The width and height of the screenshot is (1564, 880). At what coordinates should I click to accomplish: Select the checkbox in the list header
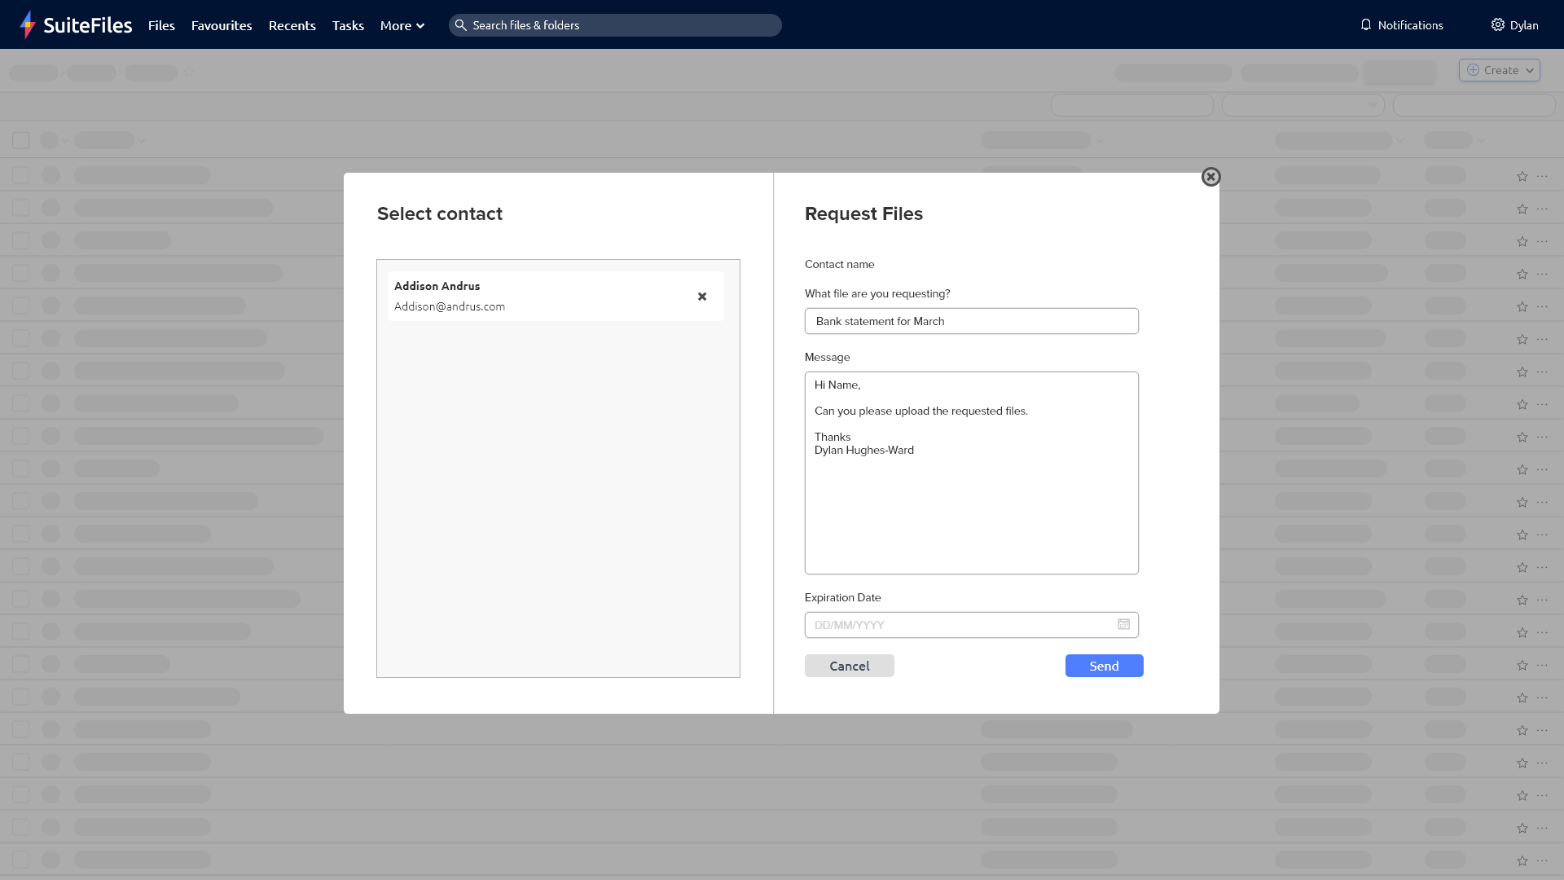[20, 140]
